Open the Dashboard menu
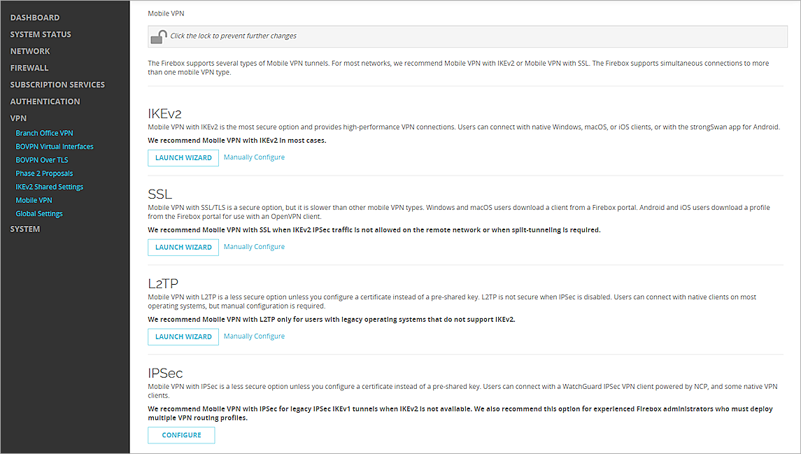 [x=35, y=17]
